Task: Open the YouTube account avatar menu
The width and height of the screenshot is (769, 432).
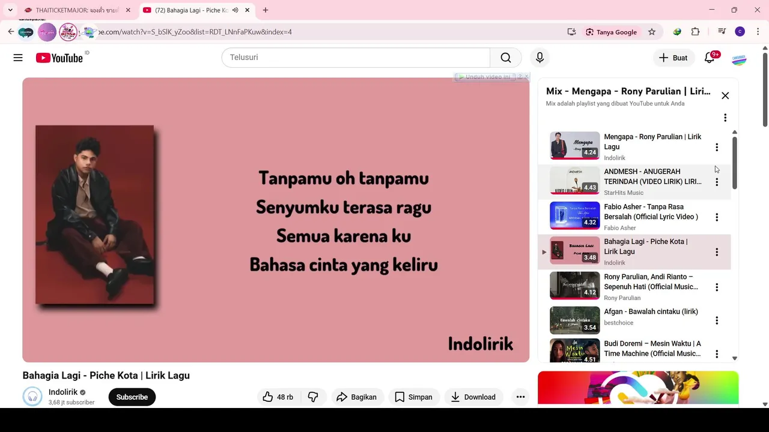Action: (739, 58)
